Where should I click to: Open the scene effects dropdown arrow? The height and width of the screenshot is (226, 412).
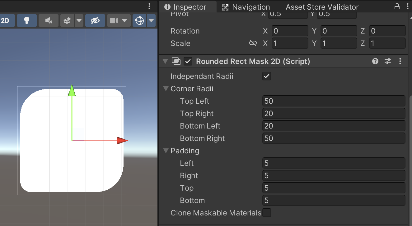point(79,21)
